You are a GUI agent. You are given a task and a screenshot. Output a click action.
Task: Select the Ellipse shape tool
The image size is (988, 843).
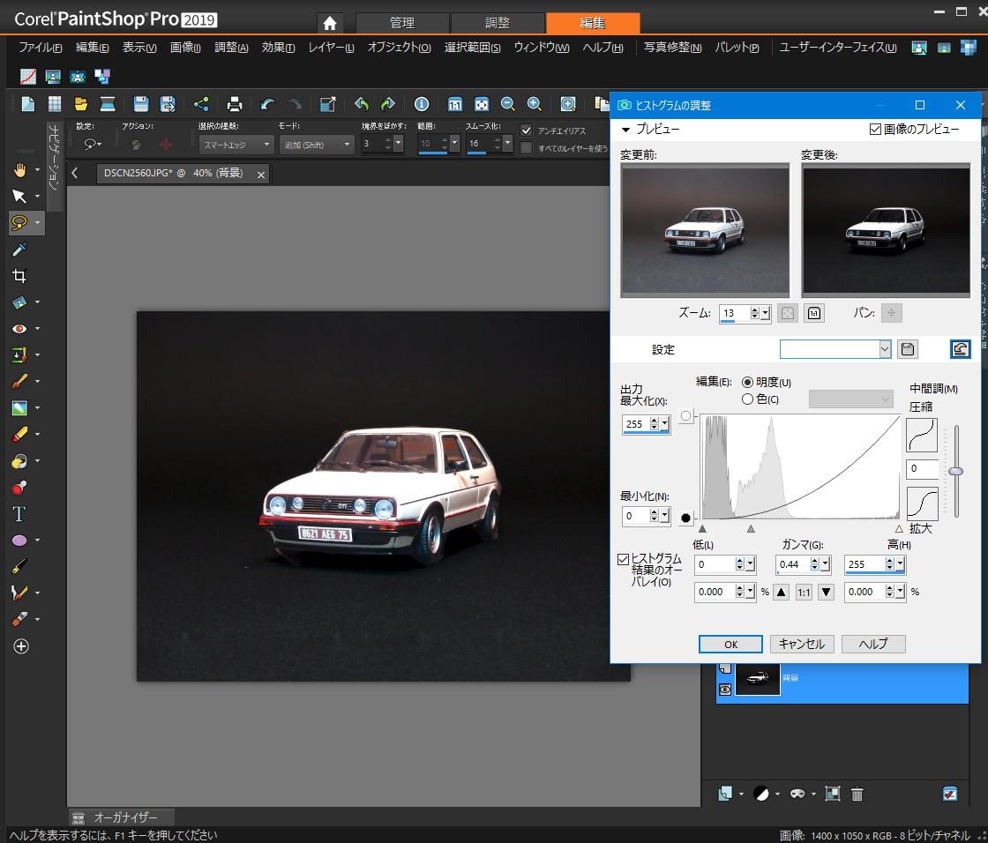[19, 540]
